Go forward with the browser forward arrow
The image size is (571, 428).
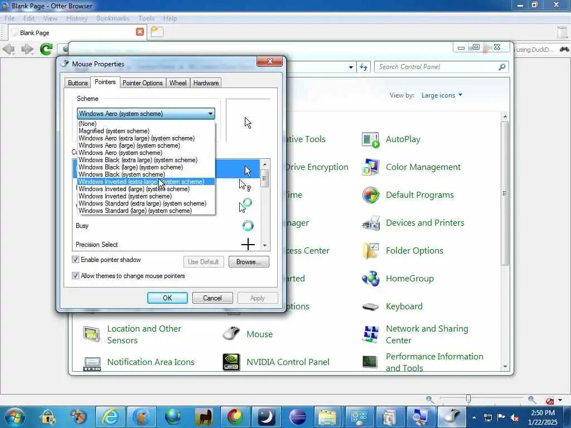[x=27, y=49]
